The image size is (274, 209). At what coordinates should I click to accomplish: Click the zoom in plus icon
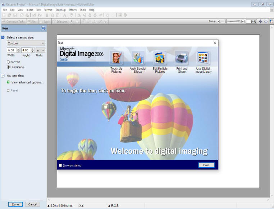[x=243, y=21]
